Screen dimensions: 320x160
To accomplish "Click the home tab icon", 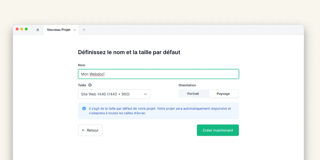I will [x=38, y=30].
